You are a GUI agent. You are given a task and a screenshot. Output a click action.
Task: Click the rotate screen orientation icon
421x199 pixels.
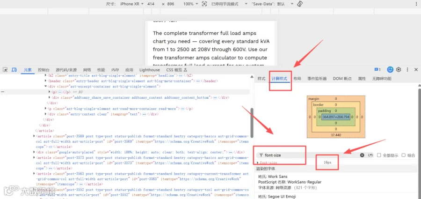(x=300, y=4)
